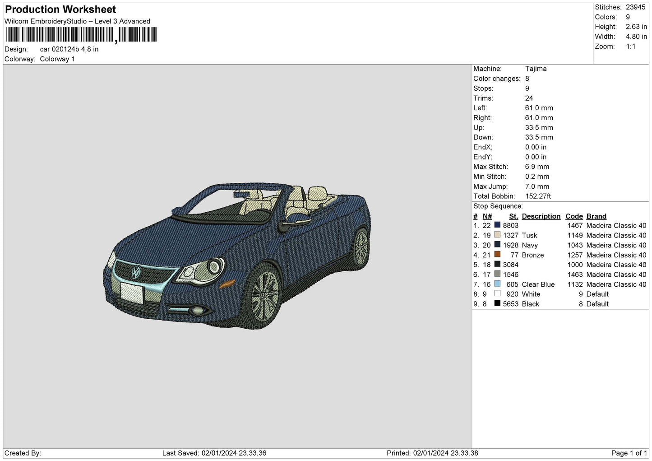Viewport: 652px width, 461px height.
Task: Click the width value '4.80 in'
Action: pos(636,37)
